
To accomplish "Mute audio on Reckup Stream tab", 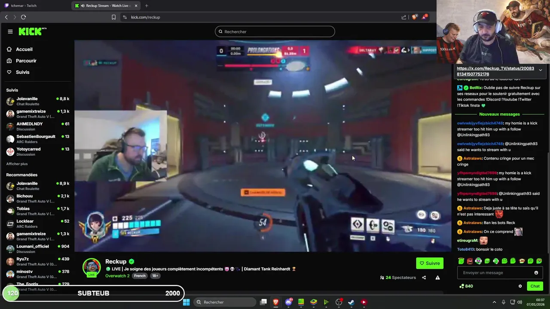I will pos(82,6).
